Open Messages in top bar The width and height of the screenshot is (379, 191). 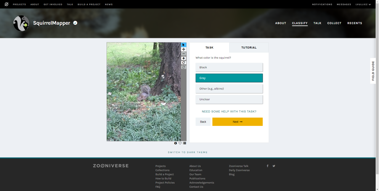point(344,4)
